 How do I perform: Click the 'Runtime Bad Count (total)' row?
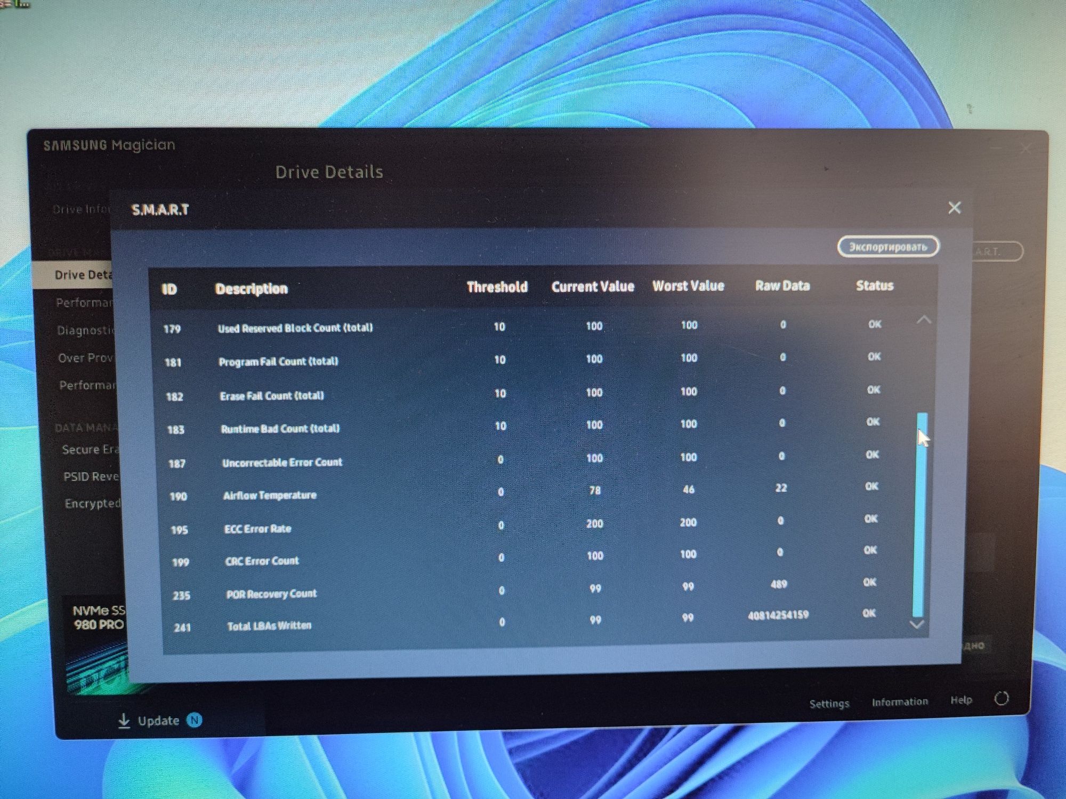point(533,426)
